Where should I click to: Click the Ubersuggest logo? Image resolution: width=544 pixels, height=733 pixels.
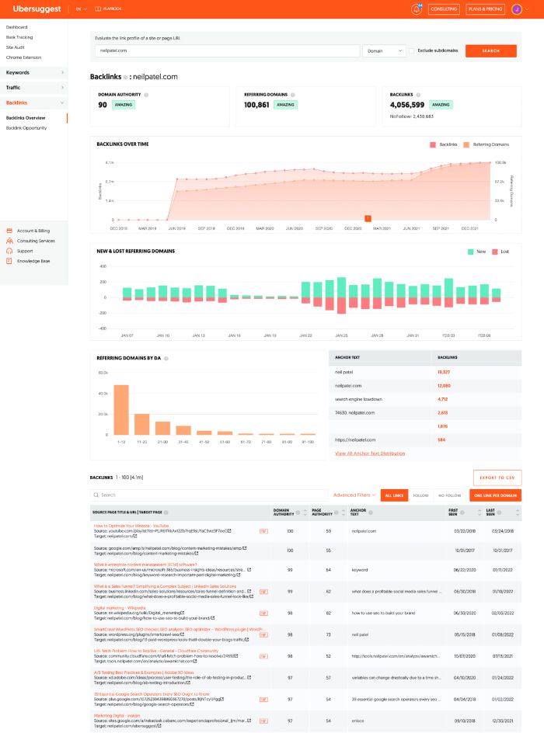(37, 9)
